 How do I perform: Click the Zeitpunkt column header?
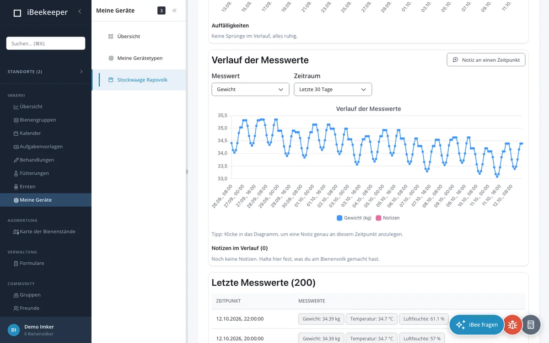point(228,301)
